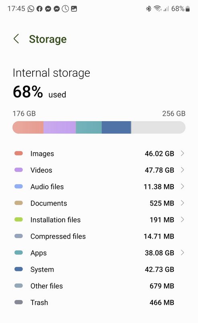
Task: Tap the gallery image notification icon
Action: click(74, 8)
